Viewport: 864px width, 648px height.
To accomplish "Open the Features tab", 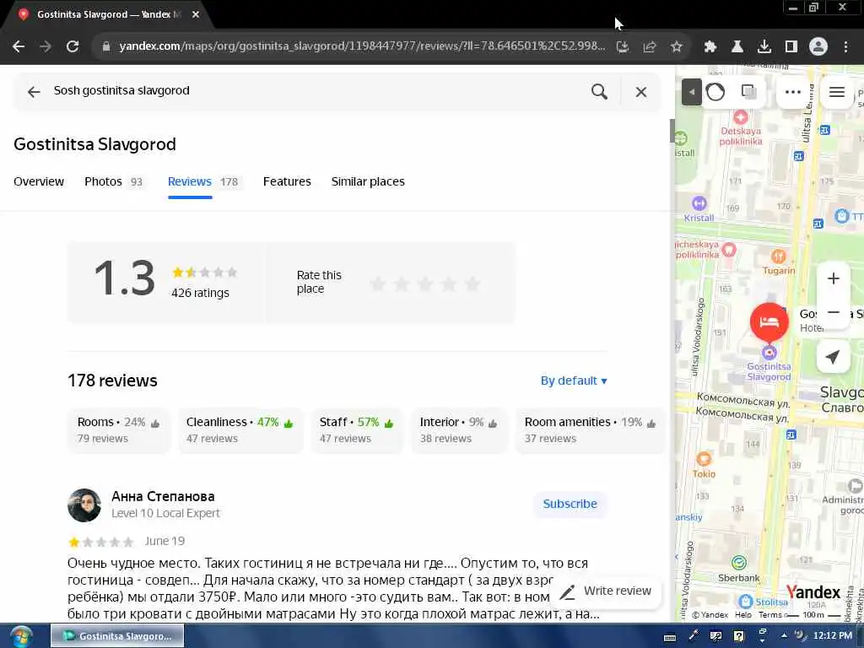I will (x=287, y=182).
